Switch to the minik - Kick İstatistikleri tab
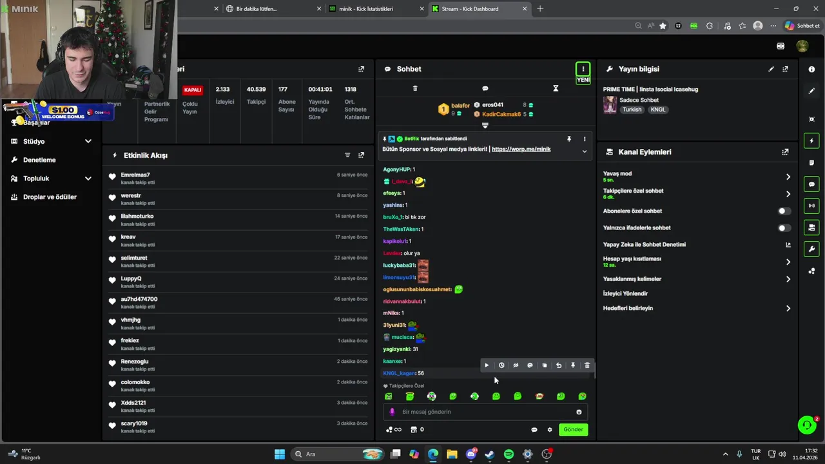825x464 pixels. pyautogui.click(x=375, y=9)
